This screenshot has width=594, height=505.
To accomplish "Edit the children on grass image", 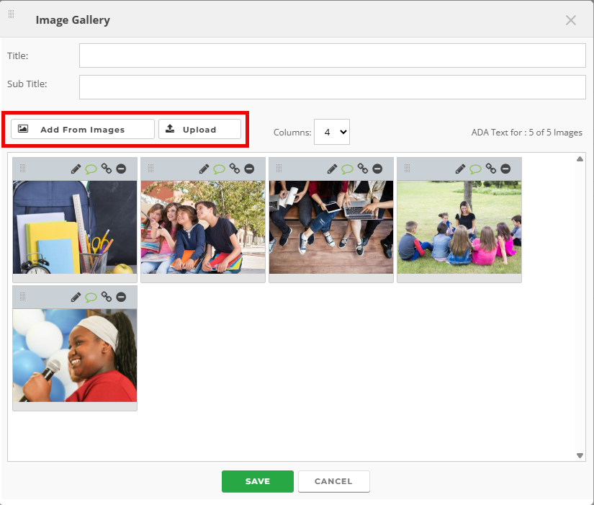I will (x=460, y=169).
